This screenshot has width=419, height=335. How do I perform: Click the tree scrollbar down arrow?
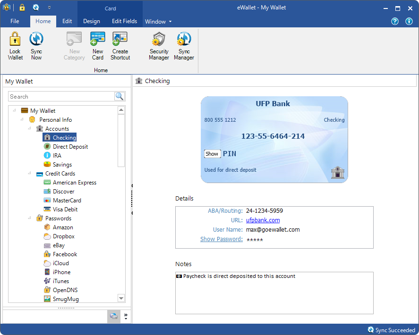tap(121, 298)
